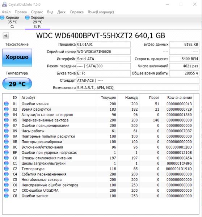The height and width of the screenshot is (217, 202).
Task: Open the Справка menu
Action: 77,12
